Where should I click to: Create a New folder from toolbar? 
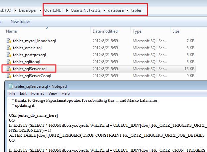(x=20, y=22)
